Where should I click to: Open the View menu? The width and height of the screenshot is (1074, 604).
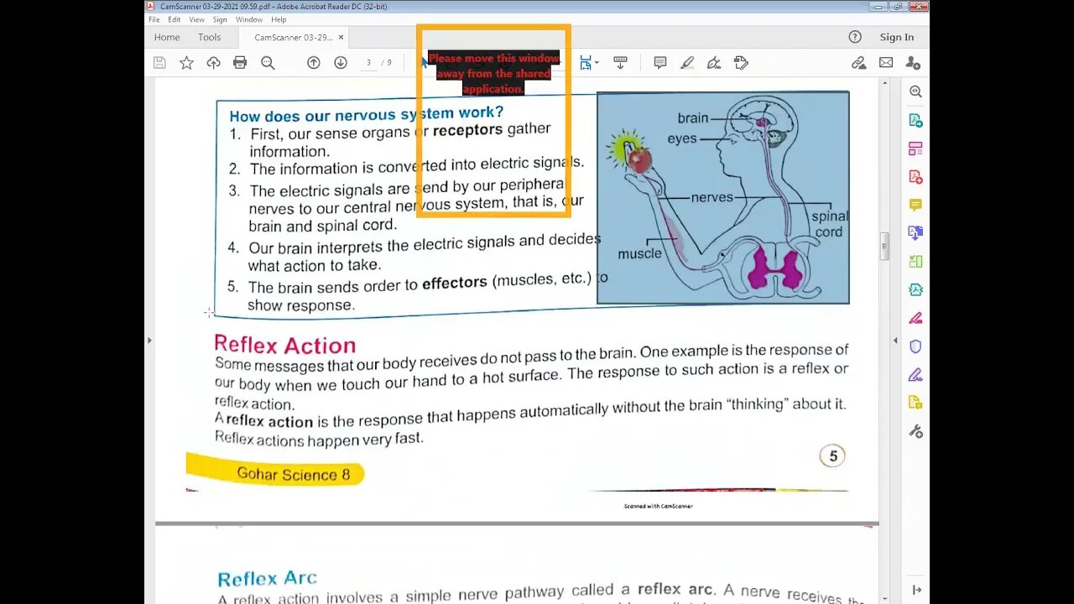[196, 19]
